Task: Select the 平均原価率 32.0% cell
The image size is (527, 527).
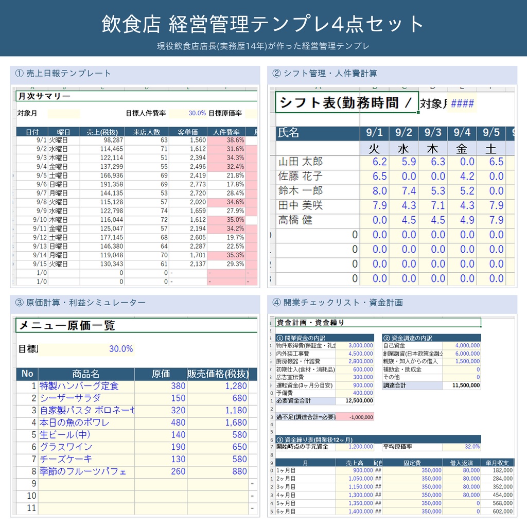Action: pos(462,447)
